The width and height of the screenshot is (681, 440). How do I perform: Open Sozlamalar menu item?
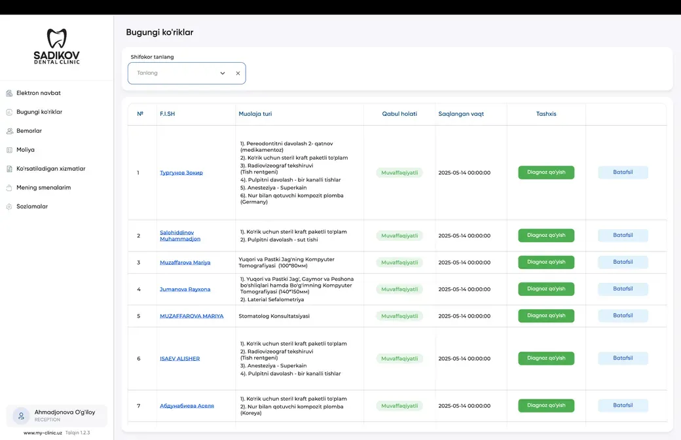32,207
